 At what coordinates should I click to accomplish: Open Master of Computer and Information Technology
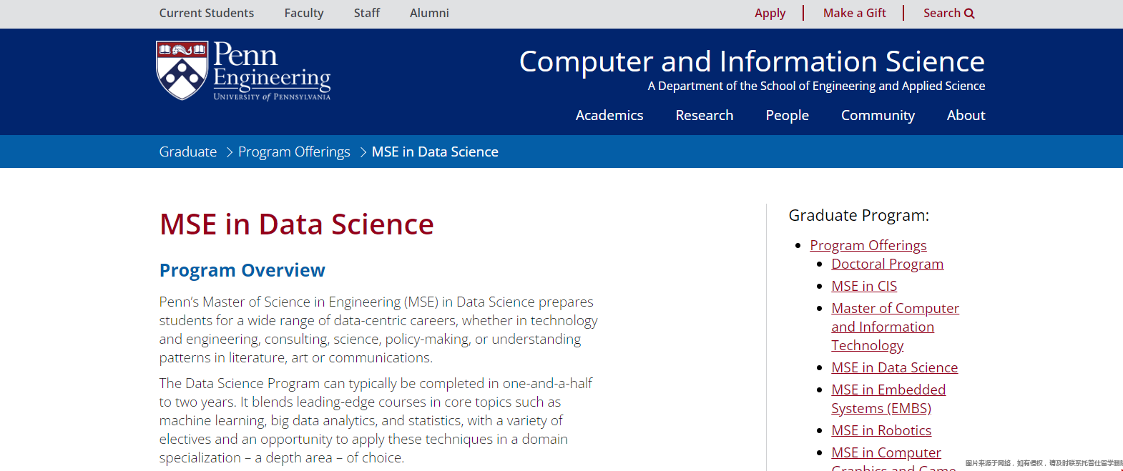(895, 327)
